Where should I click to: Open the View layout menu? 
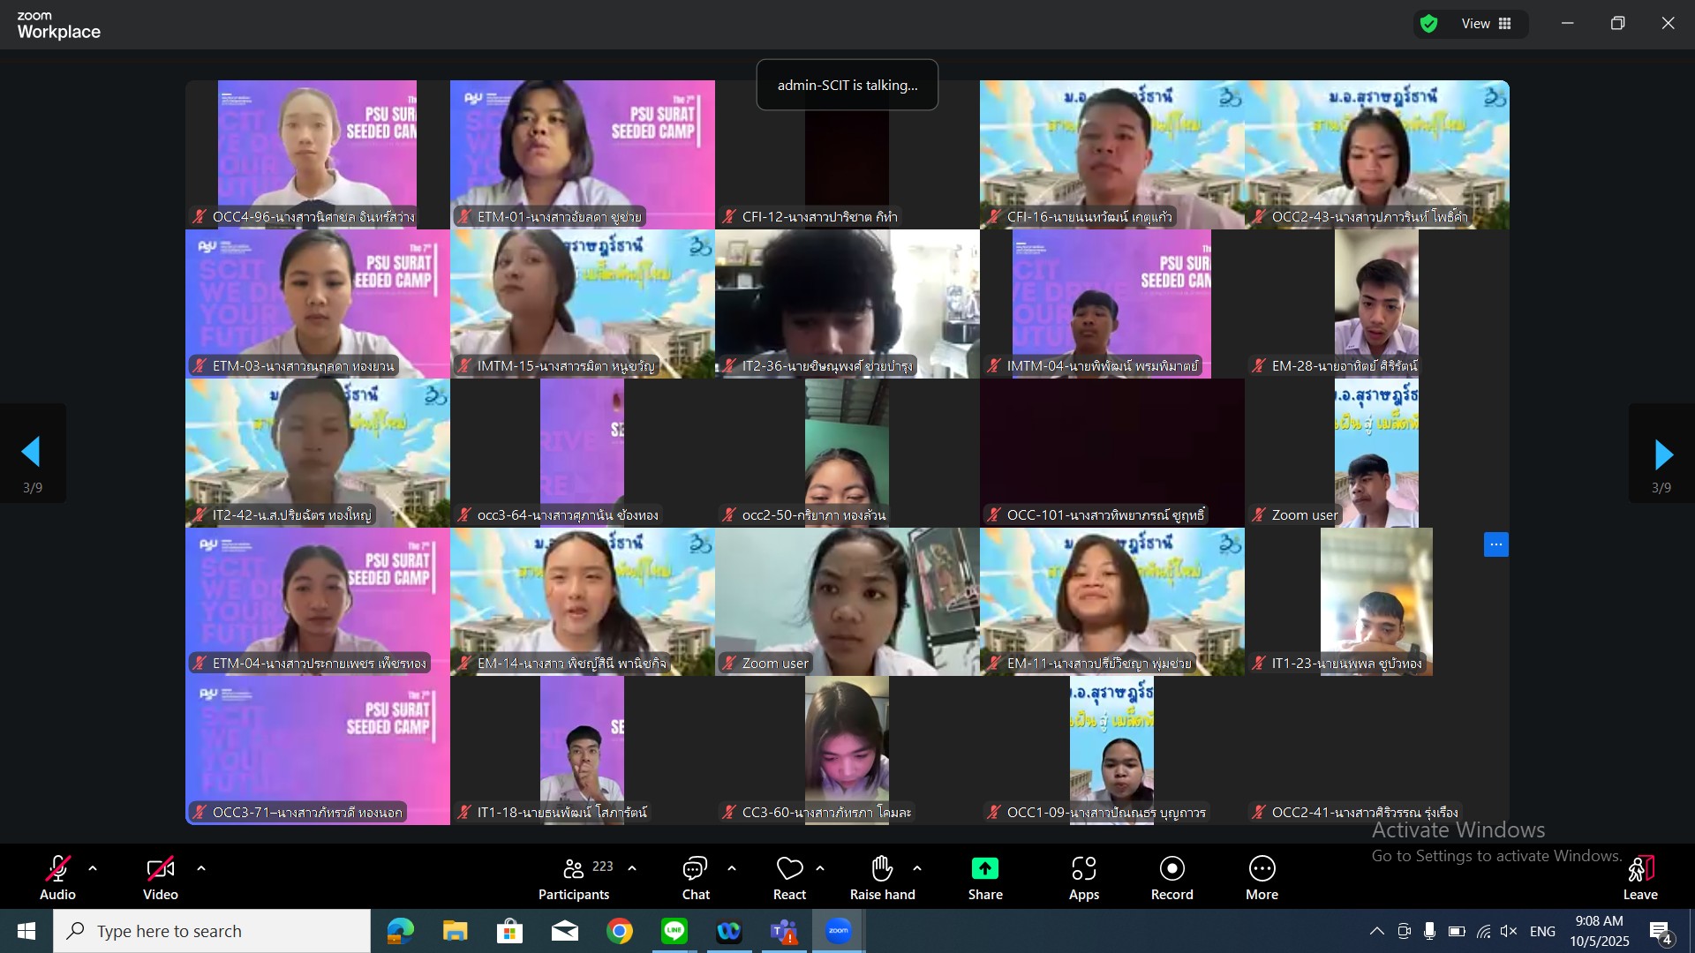[x=1488, y=24]
